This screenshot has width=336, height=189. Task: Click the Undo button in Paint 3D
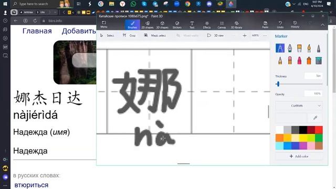280,25
